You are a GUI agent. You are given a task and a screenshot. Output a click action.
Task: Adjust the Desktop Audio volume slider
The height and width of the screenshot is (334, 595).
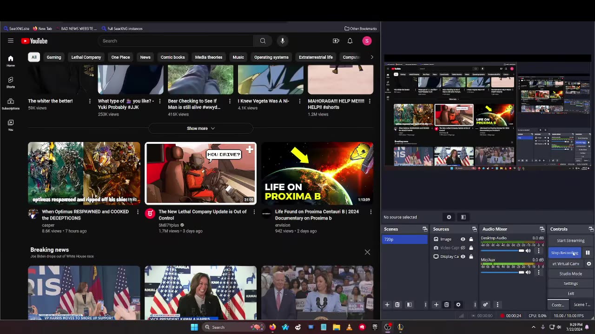(502, 251)
